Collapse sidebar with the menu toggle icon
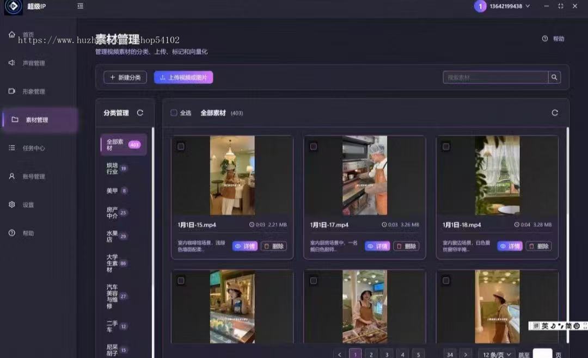 pos(80,6)
